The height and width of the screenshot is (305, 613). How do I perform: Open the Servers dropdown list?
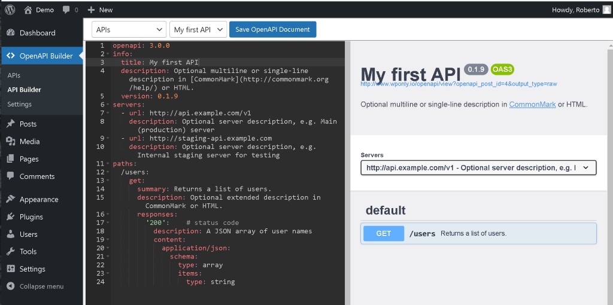point(478,167)
